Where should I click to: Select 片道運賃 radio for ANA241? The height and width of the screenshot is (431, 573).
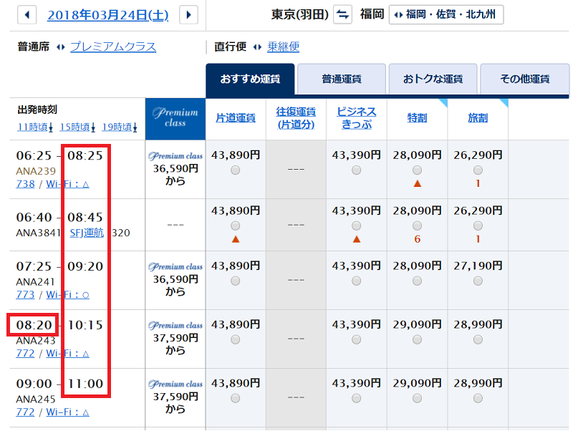coord(236,281)
